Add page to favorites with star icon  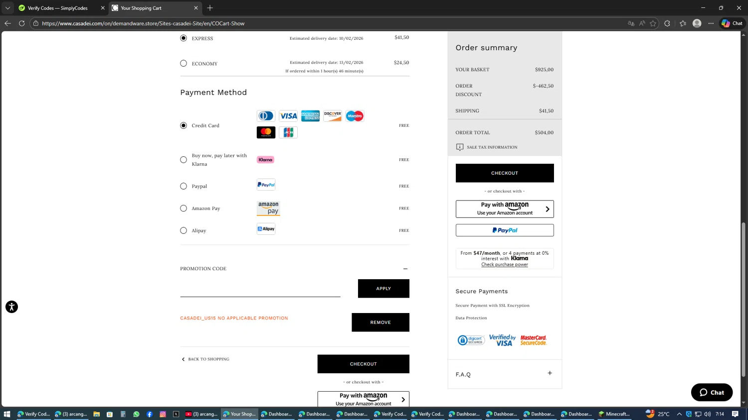pos(653,23)
